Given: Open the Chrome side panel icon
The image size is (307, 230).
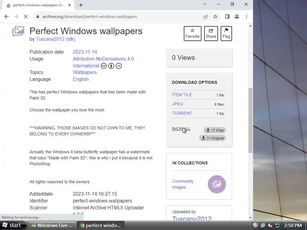Looking at the screenshot, I should (227, 17).
